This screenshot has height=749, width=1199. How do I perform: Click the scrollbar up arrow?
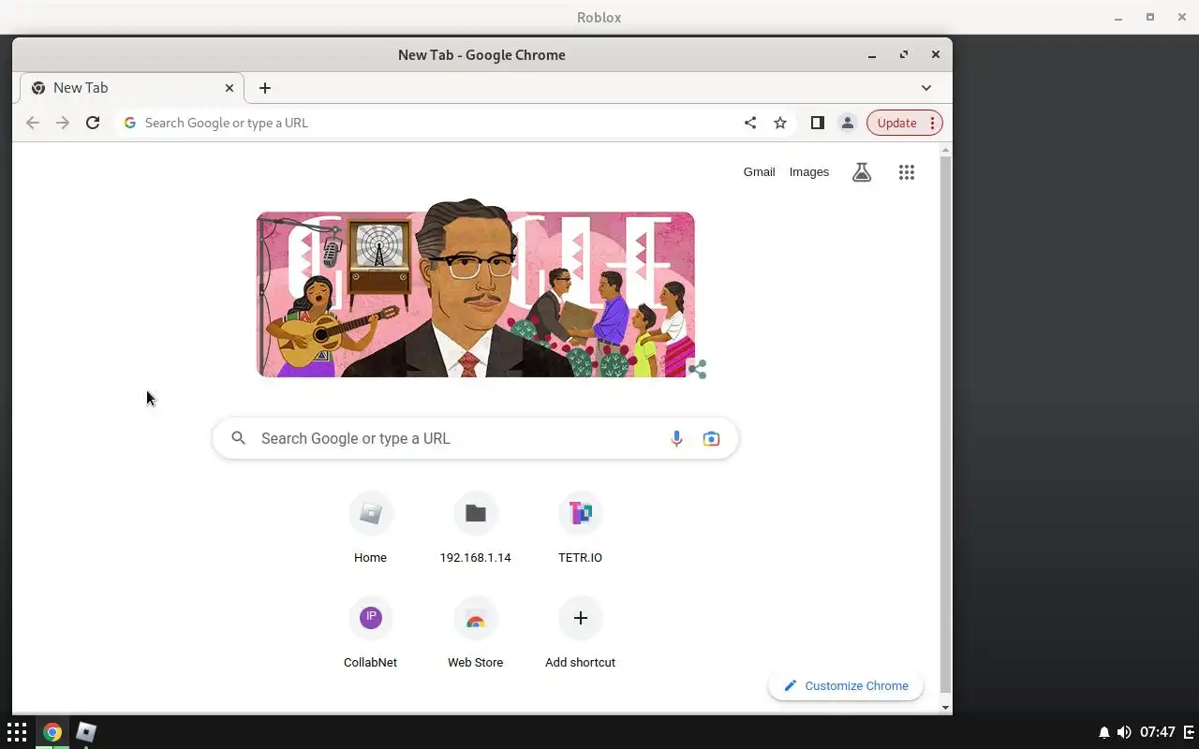click(945, 150)
